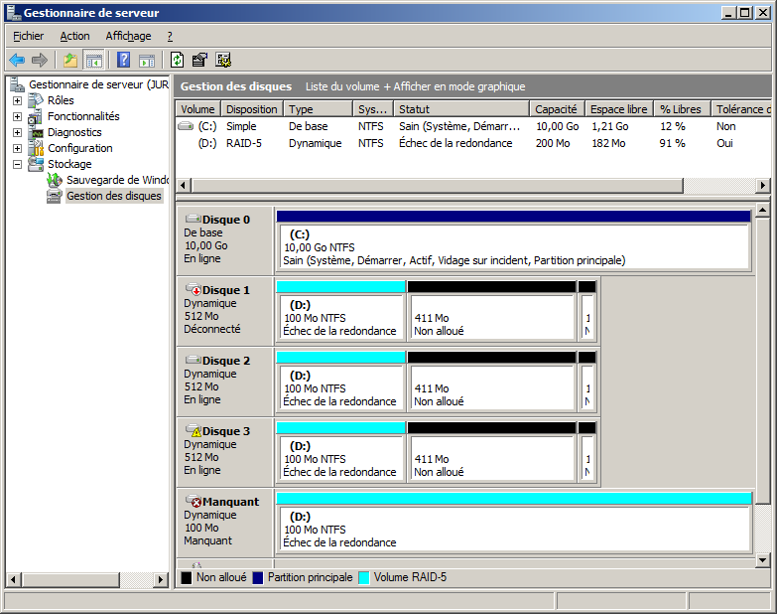Select the Disque 1 disconnected disk icon
Viewport: 777px width, 614px height.
[x=193, y=290]
